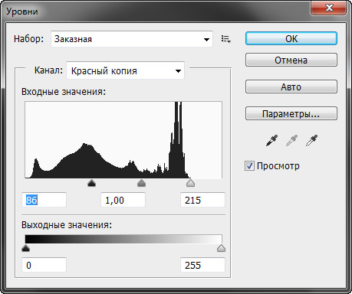This screenshot has width=352, height=294.
Task: Select the gray point eyedropper
Action: [x=291, y=140]
